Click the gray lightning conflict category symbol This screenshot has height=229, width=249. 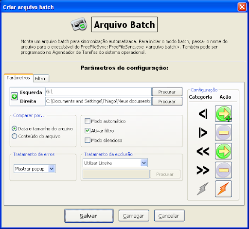[x=203, y=189]
